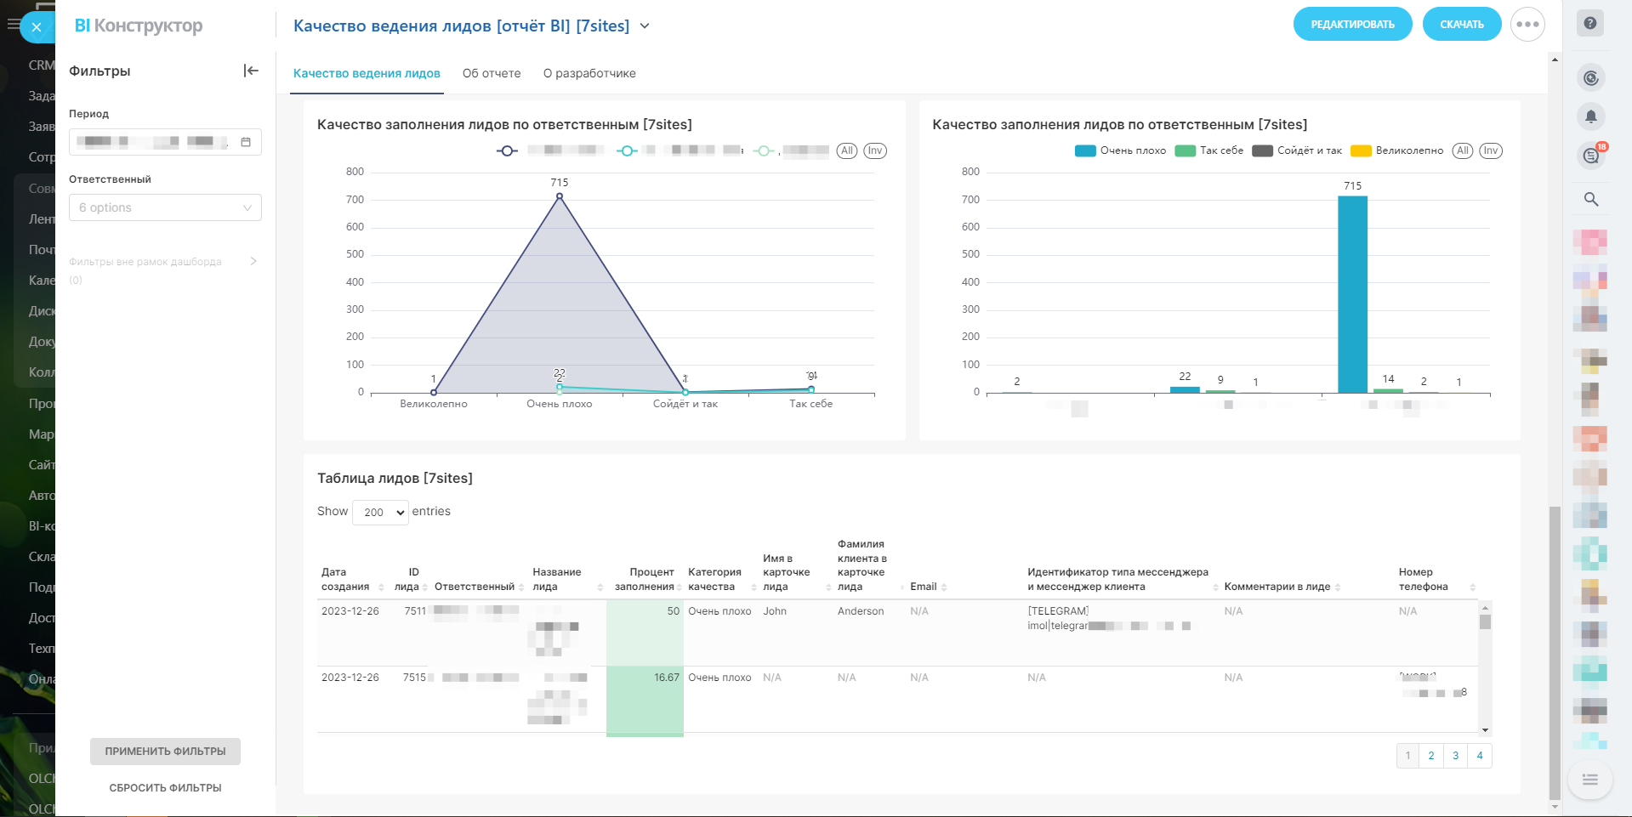Click the РЕДАКТИРОВАТЬ button
Screen dimensions: 1632x817
click(x=1352, y=25)
